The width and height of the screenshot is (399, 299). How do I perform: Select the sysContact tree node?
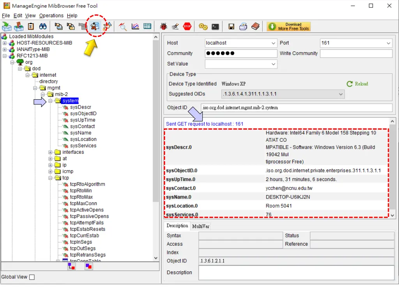coord(83,127)
